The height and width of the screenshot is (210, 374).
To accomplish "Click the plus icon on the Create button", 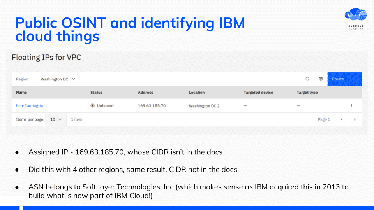I will tap(355, 79).
